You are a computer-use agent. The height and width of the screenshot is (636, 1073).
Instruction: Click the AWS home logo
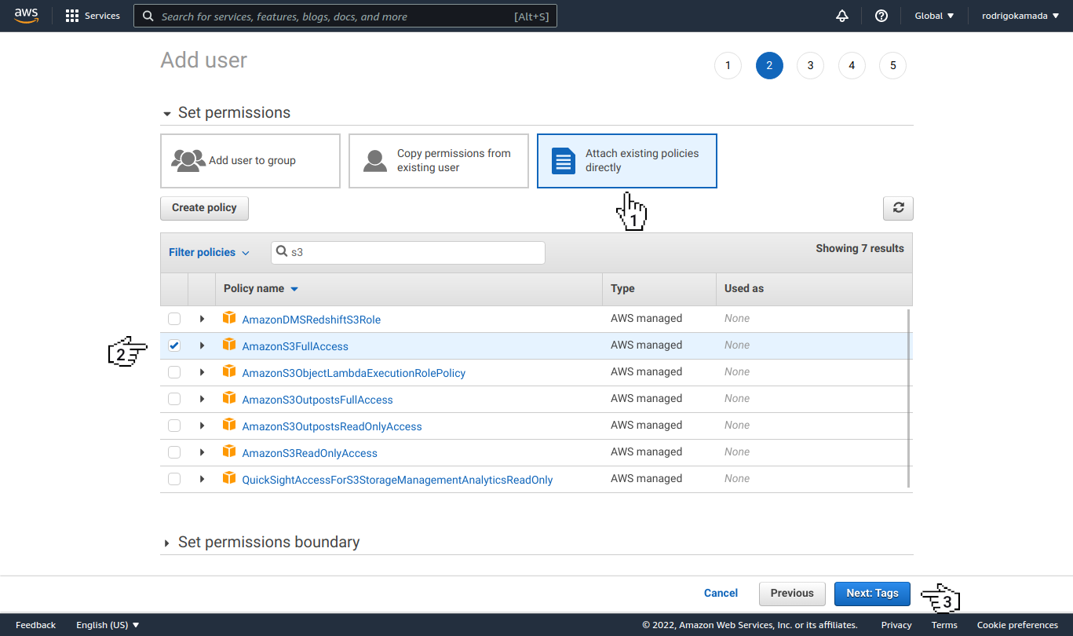(x=27, y=15)
